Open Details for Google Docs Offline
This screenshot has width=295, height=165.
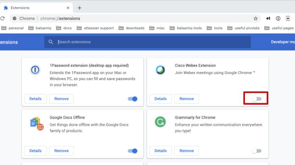click(35, 151)
